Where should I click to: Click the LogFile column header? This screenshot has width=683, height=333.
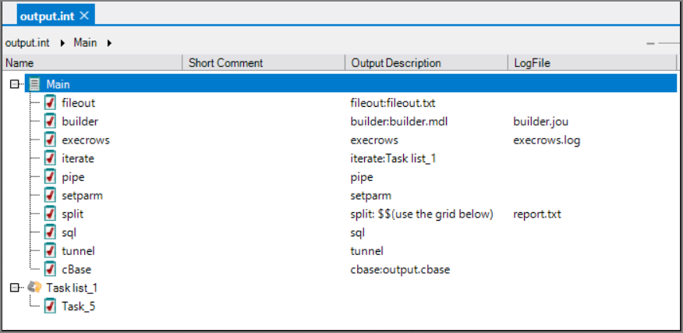point(533,63)
